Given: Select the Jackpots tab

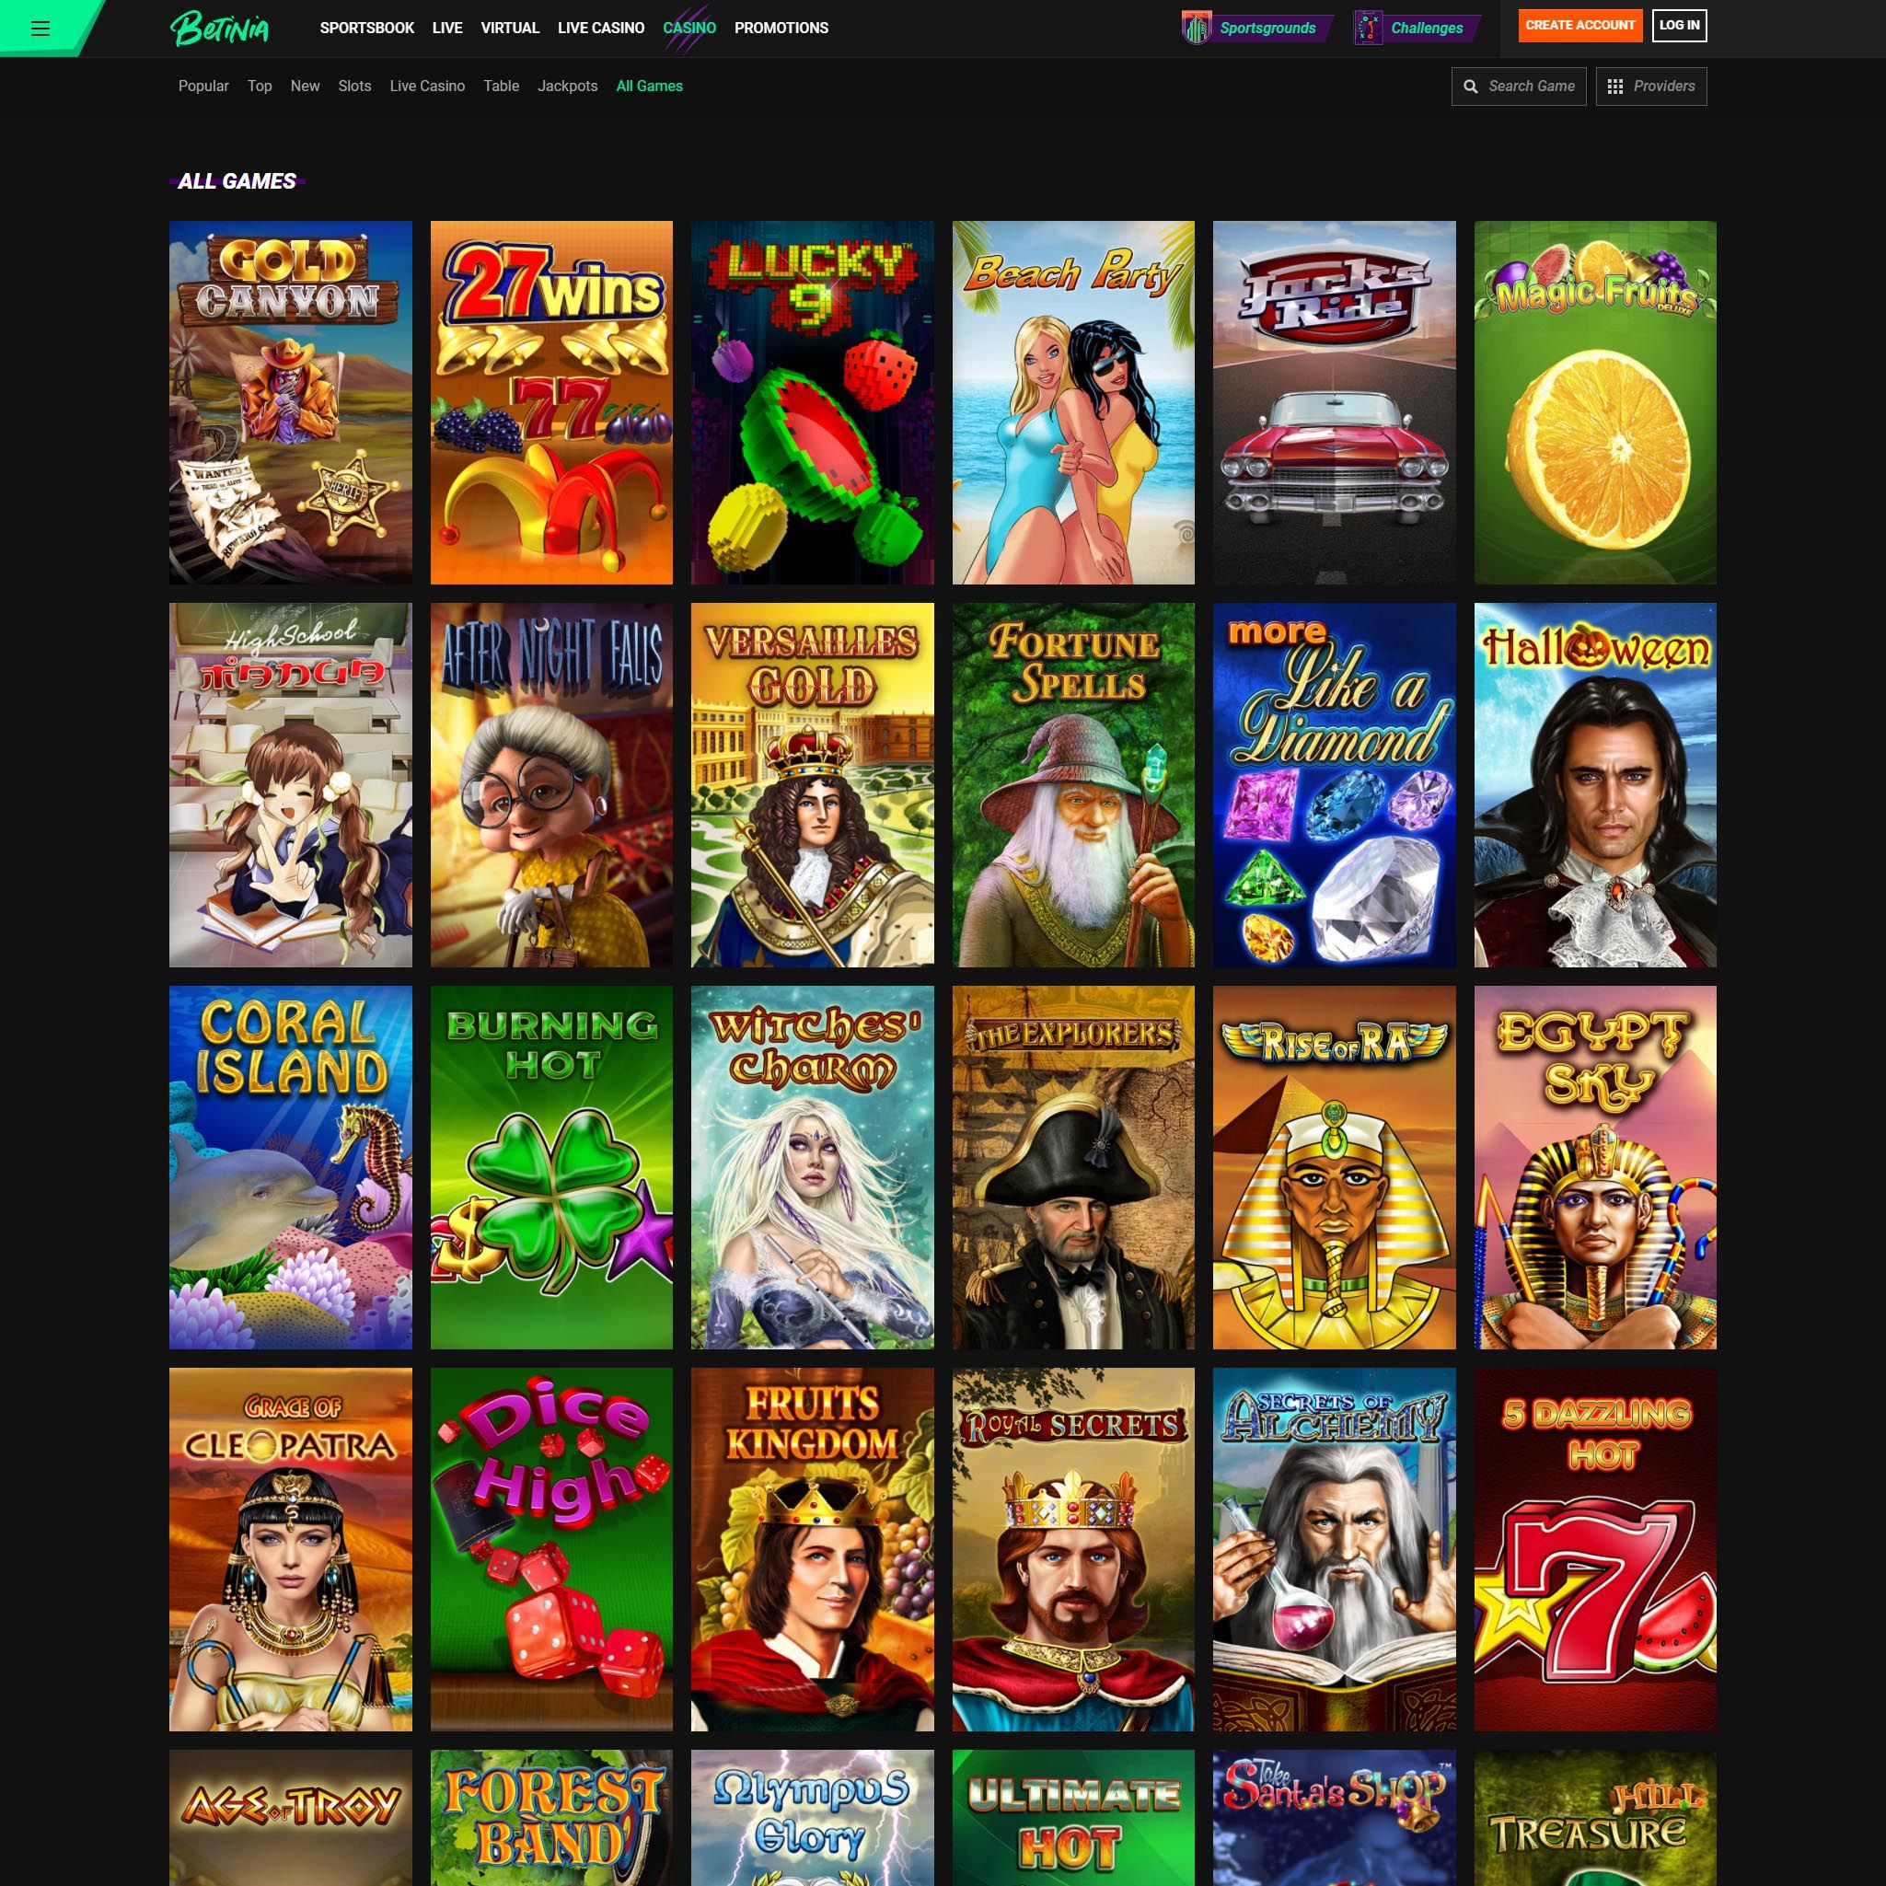Looking at the screenshot, I should tap(566, 87).
